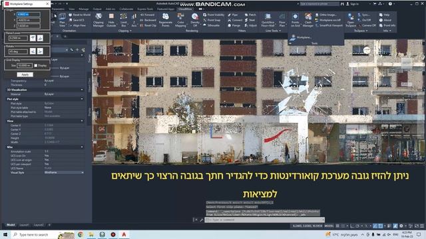Switch to the Express Tools tab
The height and width of the screenshot is (239, 426).
click(145, 9)
